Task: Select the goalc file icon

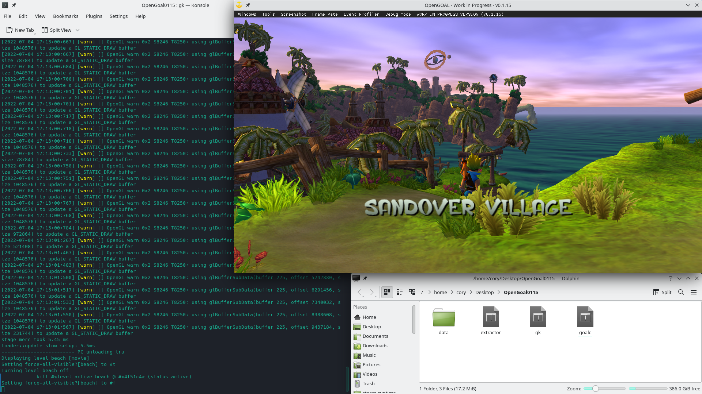Action: [585, 317]
